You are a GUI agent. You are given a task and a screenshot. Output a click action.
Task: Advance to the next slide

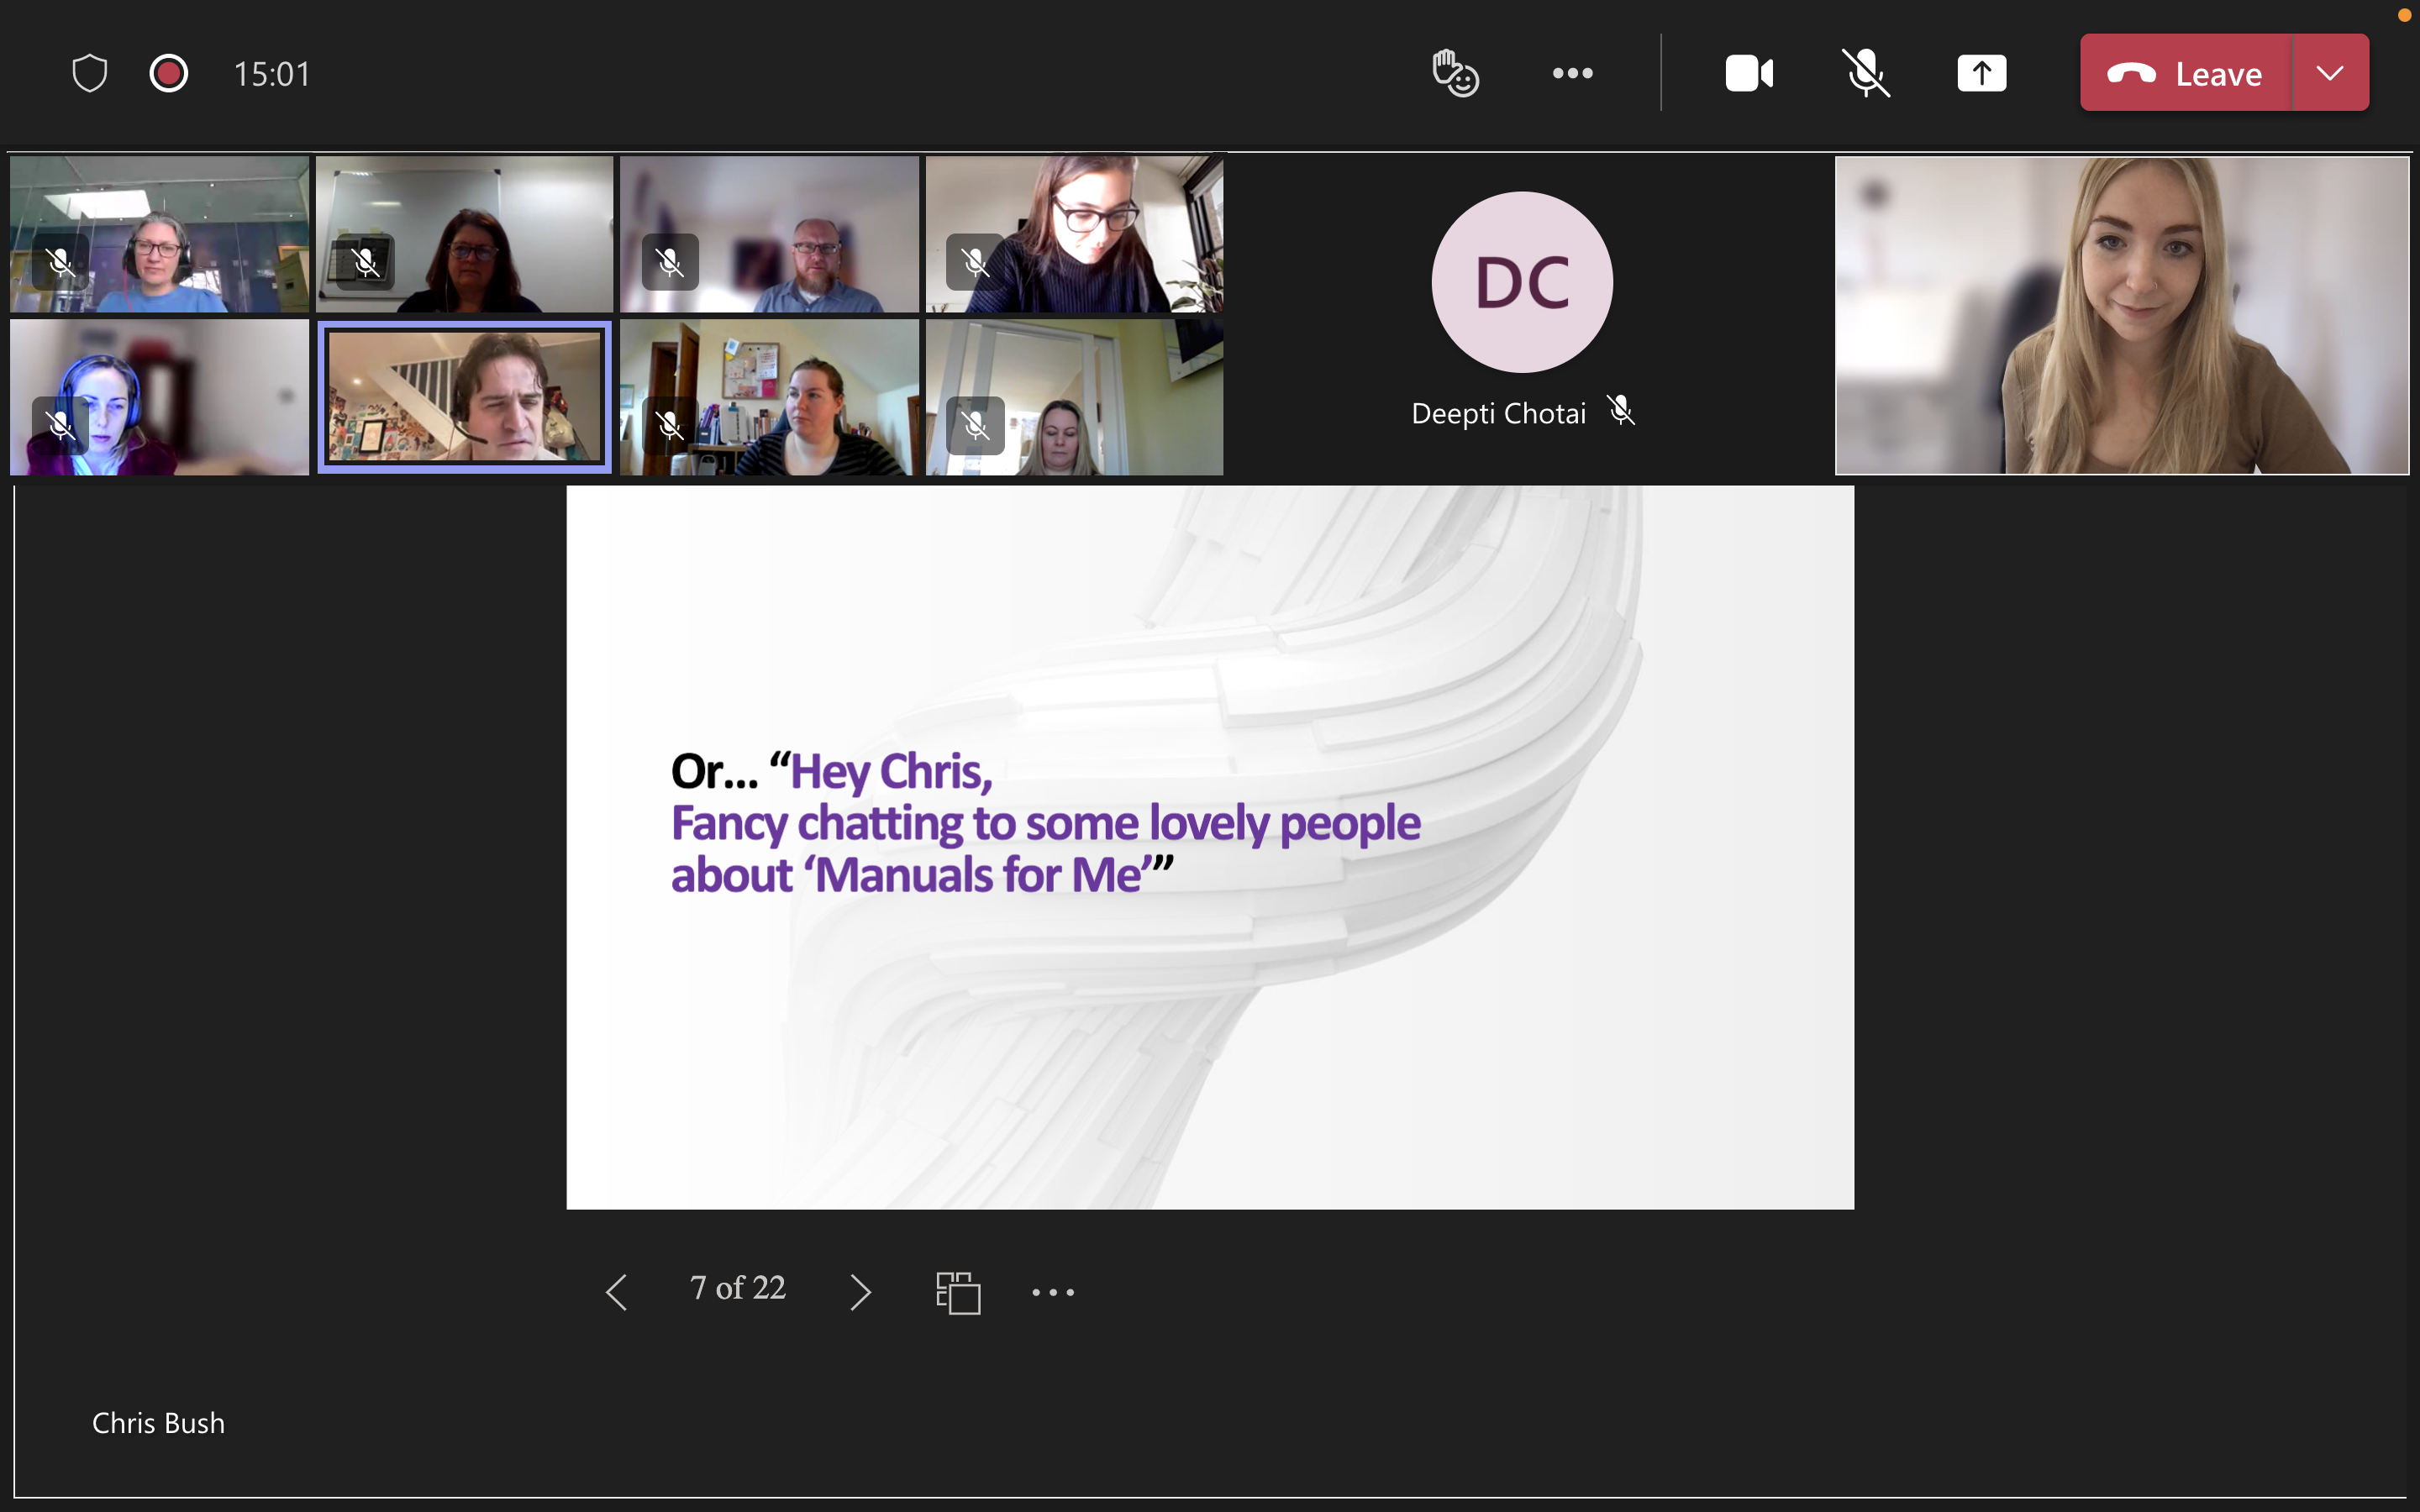click(860, 1292)
